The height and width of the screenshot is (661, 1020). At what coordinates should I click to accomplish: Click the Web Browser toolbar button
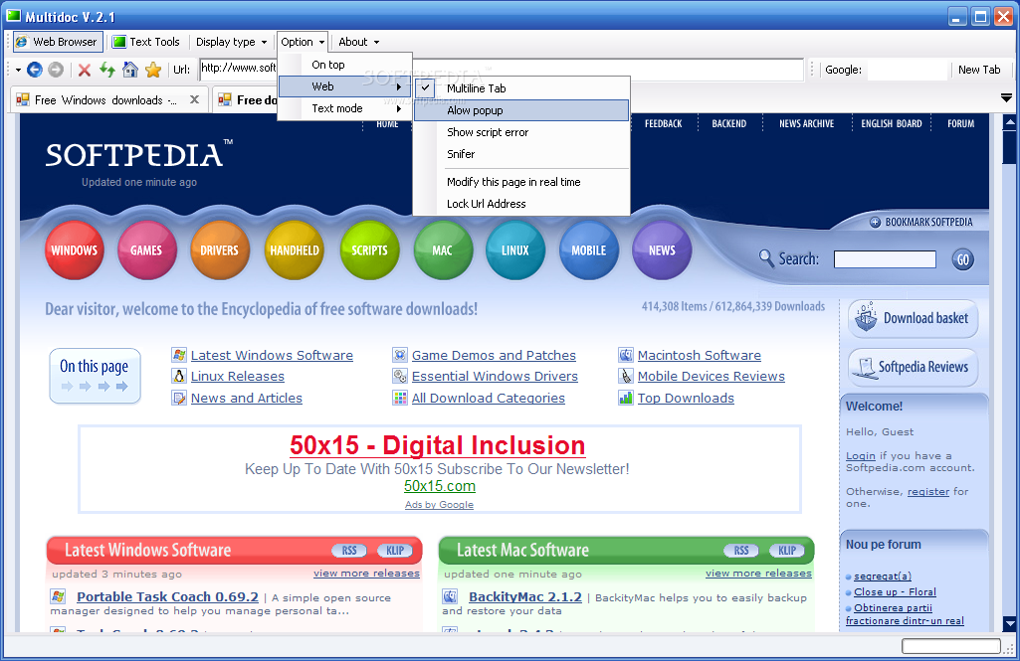(x=58, y=42)
